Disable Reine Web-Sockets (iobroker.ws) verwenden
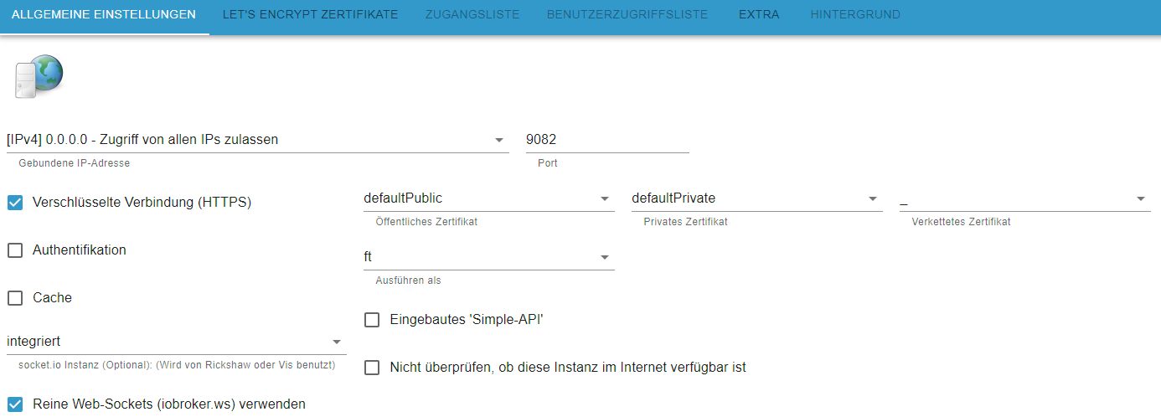Screen dimensions: 1161x417 (15, 404)
